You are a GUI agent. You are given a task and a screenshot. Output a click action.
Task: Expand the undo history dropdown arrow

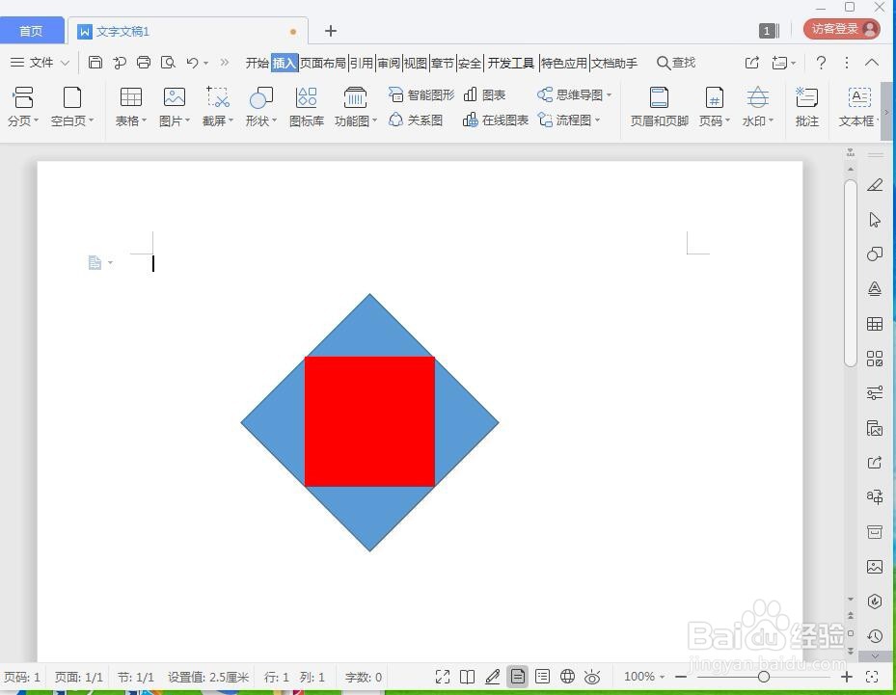(x=205, y=63)
